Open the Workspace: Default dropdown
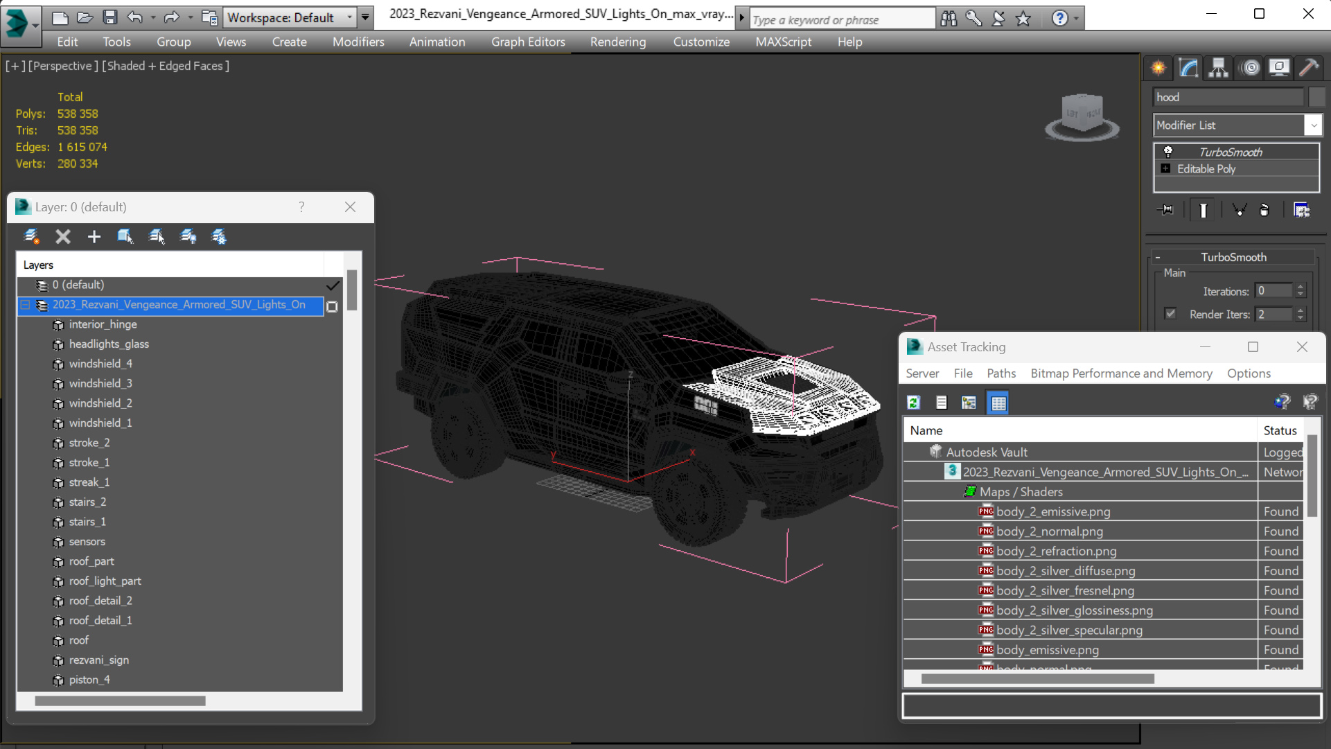Screen dimensions: 1331x749 pyautogui.click(x=290, y=17)
